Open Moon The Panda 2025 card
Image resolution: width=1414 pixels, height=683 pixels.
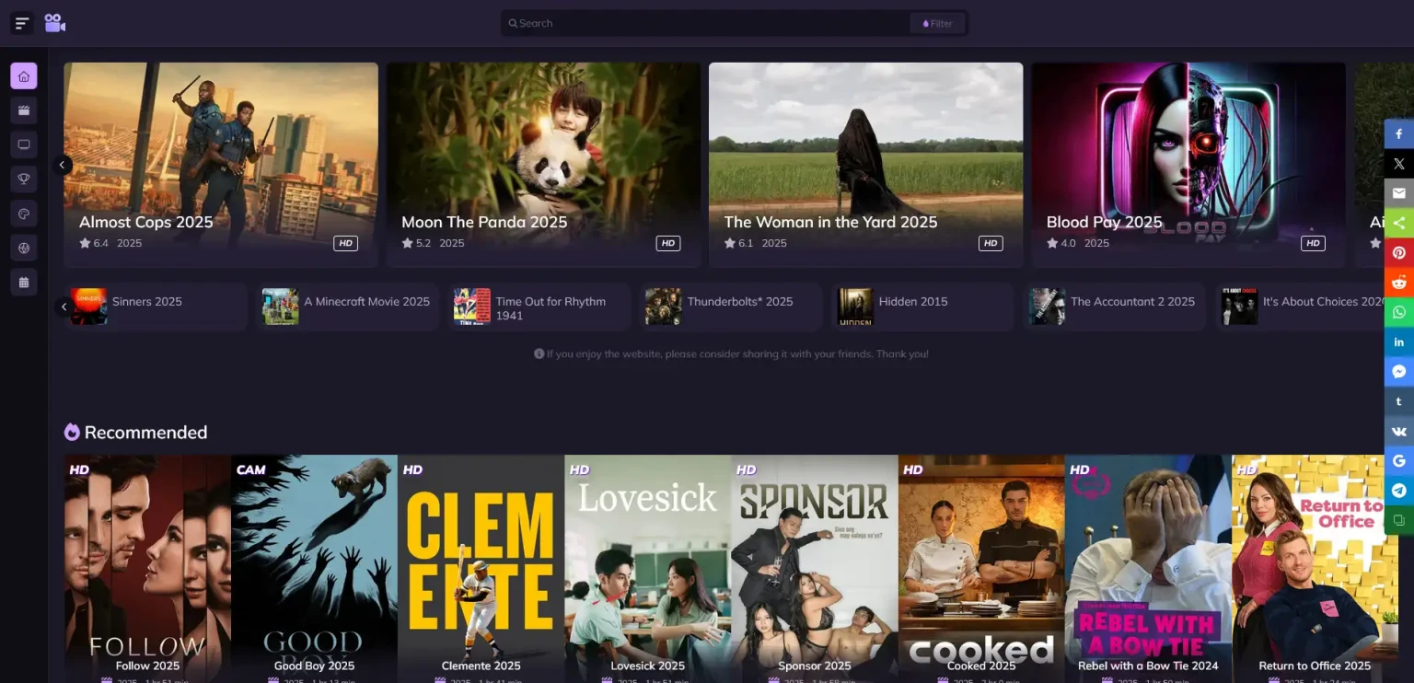pos(543,165)
